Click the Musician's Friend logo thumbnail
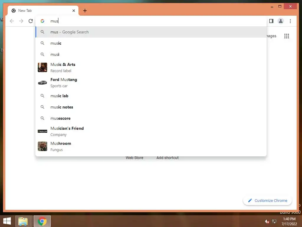 (42, 131)
